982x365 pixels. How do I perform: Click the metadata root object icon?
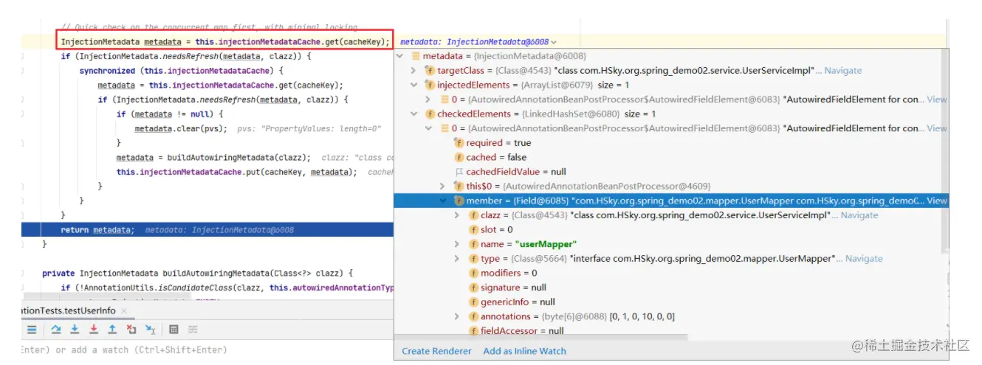pos(415,56)
